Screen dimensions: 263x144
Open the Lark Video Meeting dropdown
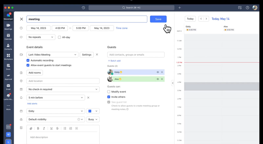point(52,55)
